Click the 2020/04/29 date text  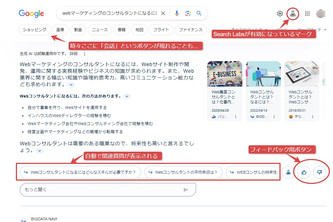click(x=220, y=111)
